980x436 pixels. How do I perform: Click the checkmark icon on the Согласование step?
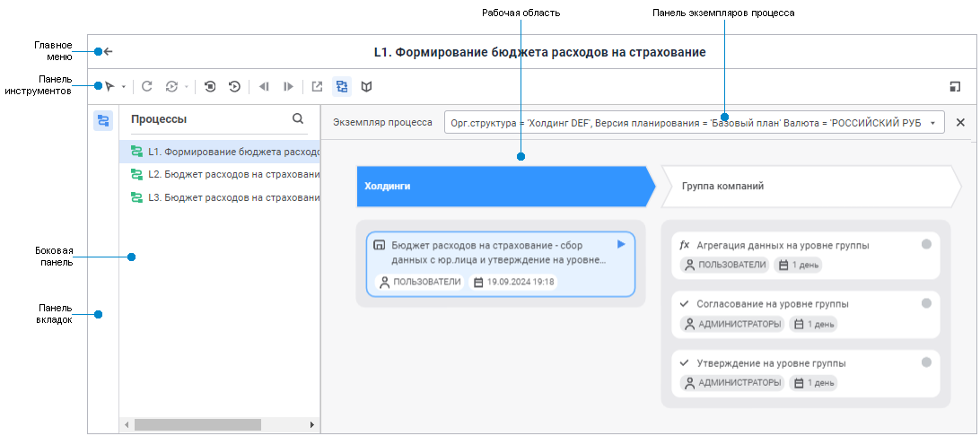tap(685, 303)
